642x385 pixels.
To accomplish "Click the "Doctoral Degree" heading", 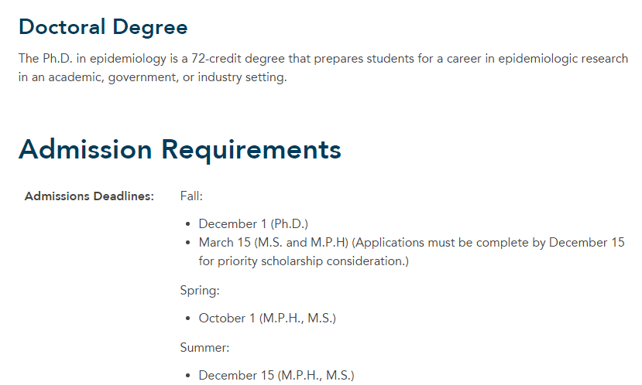I will click(x=103, y=27).
